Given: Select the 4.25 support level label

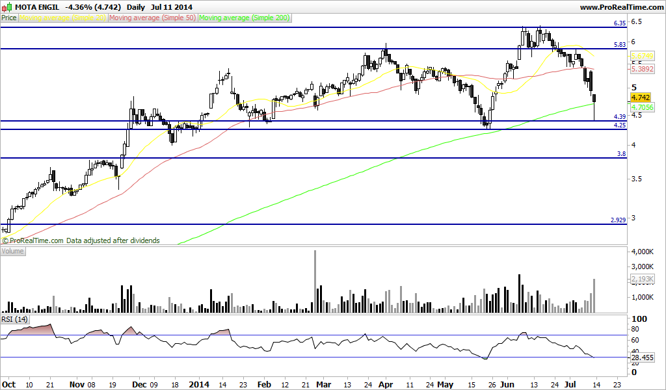Looking at the screenshot, I should [620, 125].
